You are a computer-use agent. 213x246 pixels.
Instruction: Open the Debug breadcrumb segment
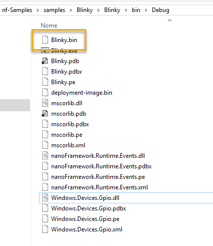point(160,10)
